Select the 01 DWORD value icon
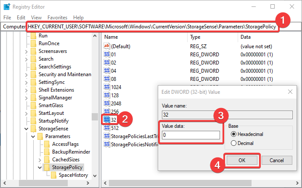Screen dimensions: 302x188 [107, 54]
